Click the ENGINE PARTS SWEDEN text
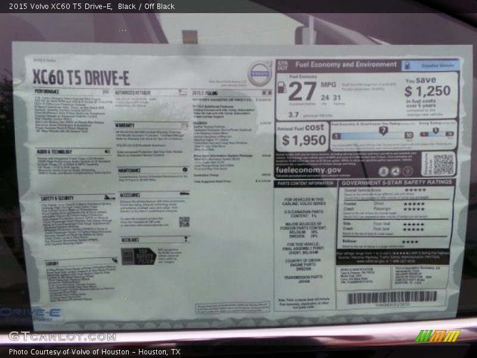This screenshot has width=477, height=358. click(303, 267)
